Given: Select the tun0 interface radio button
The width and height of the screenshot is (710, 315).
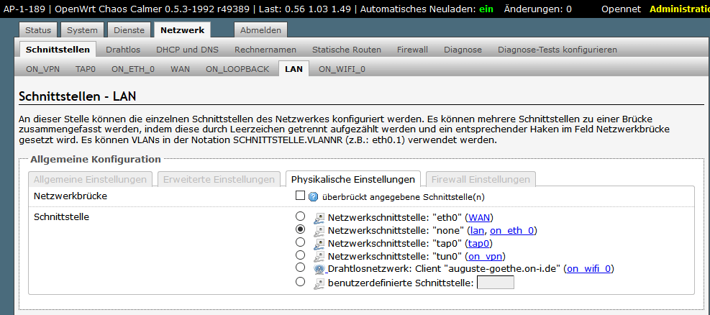Looking at the screenshot, I should (300, 255).
